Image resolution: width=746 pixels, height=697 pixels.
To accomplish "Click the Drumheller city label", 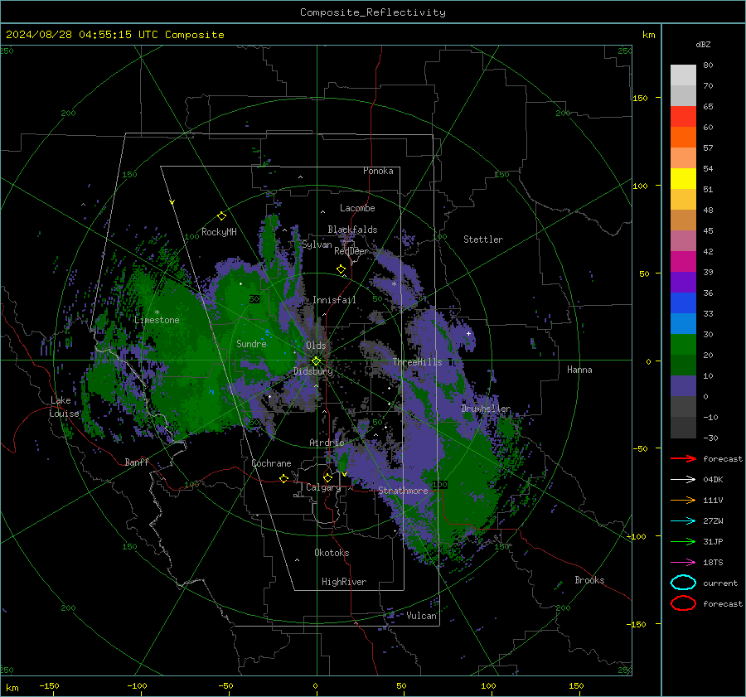I will coord(486,409).
